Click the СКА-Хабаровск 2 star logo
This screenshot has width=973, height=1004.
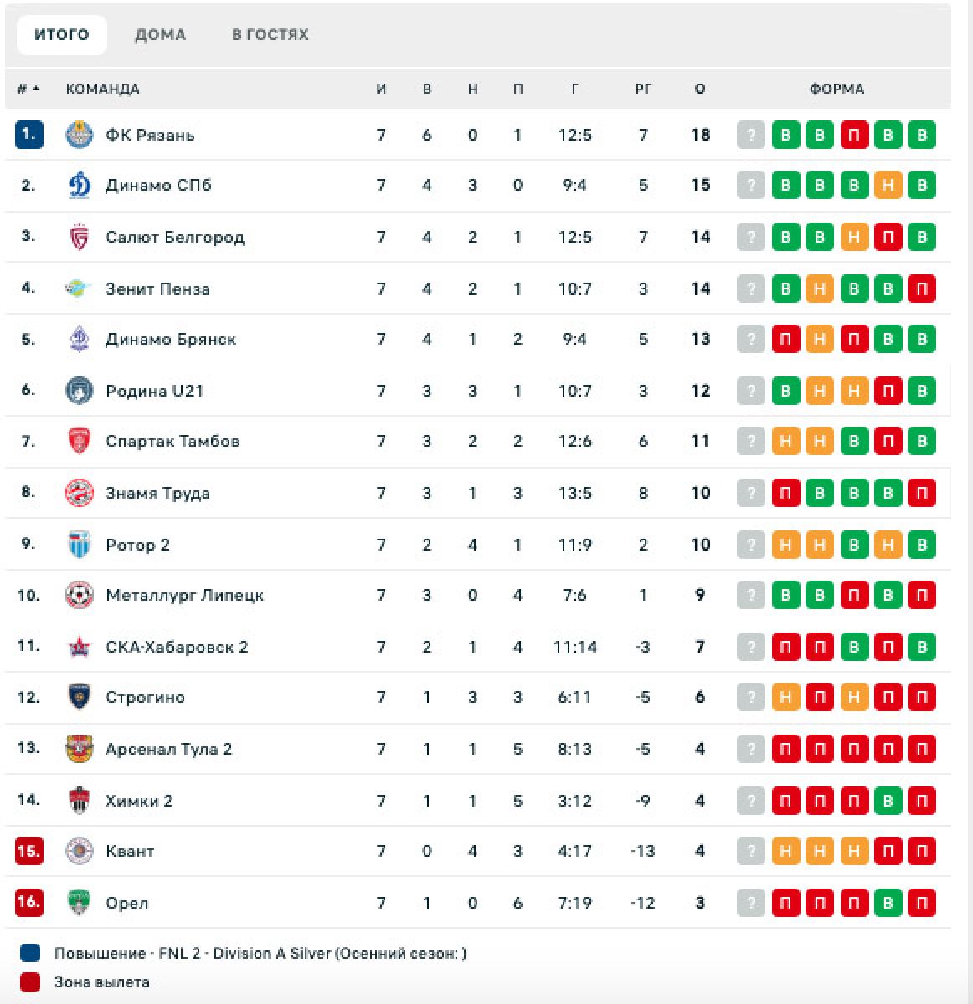point(80,647)
